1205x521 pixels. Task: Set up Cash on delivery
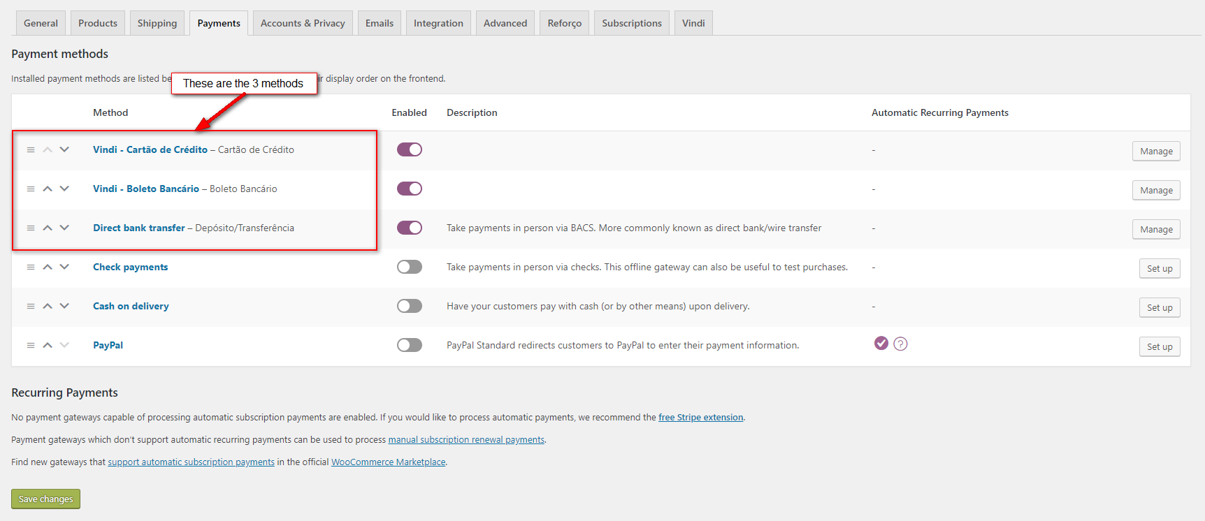pos(1160,308)
